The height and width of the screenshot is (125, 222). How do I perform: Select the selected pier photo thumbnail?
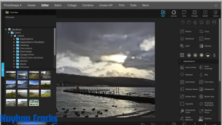[x=22, y=75]
